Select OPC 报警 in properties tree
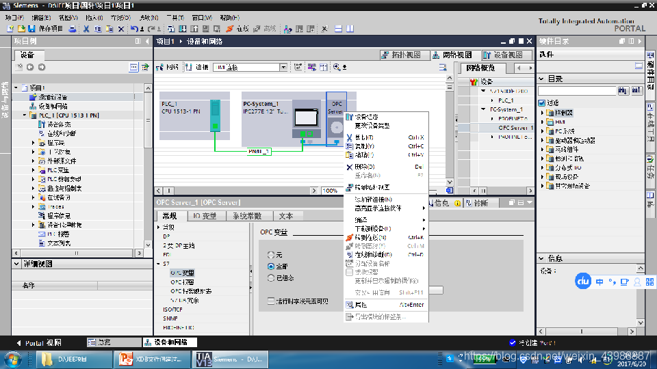The width and height of the screenshot is (657, 369). [182, 282]
